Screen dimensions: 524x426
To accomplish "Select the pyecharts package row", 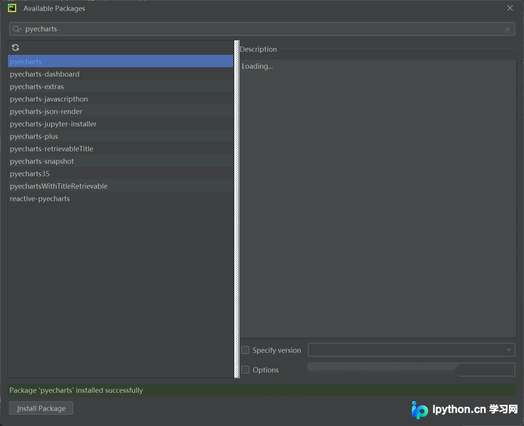I will [121, 62].
